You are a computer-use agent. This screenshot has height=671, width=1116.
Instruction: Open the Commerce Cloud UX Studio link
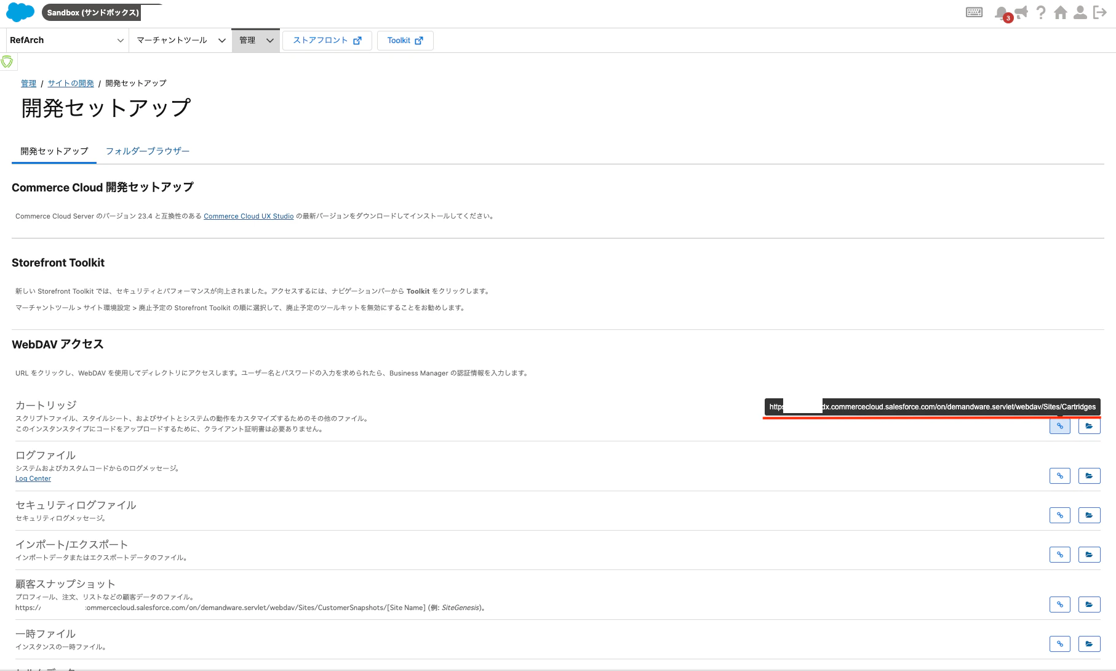click(x=249, y=216)
